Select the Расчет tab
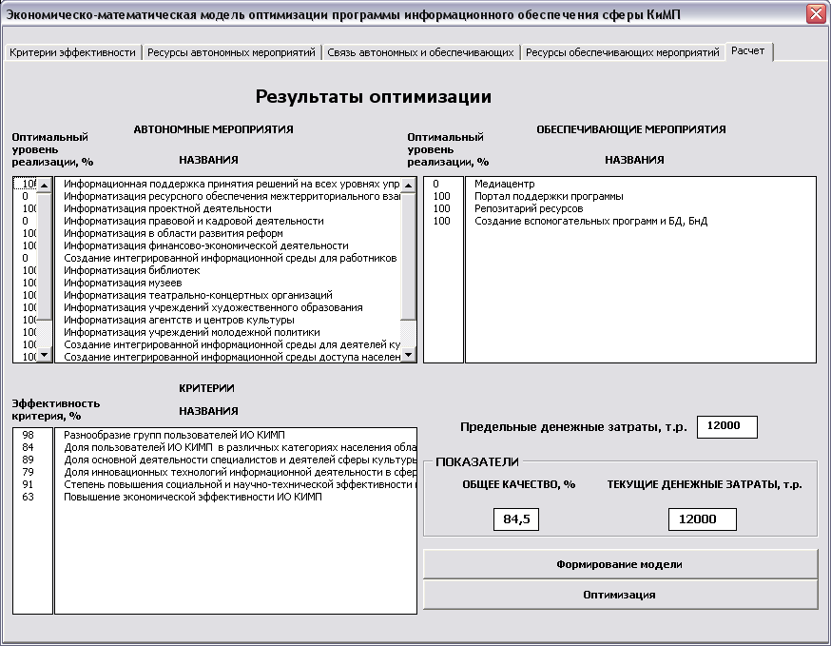This screenshot has height=646, width=831. tap(747, 51)
